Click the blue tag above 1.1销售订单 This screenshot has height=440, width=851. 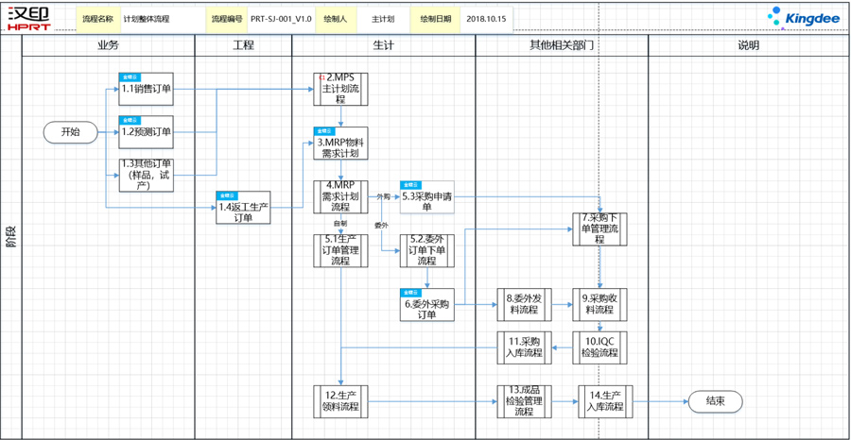pyautogui.click(x=130, y=76)
